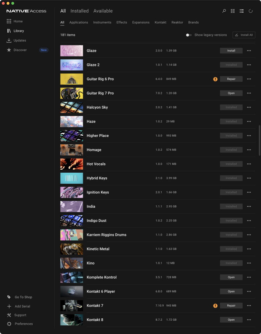Filter by Expansions category

coord(141,22)
